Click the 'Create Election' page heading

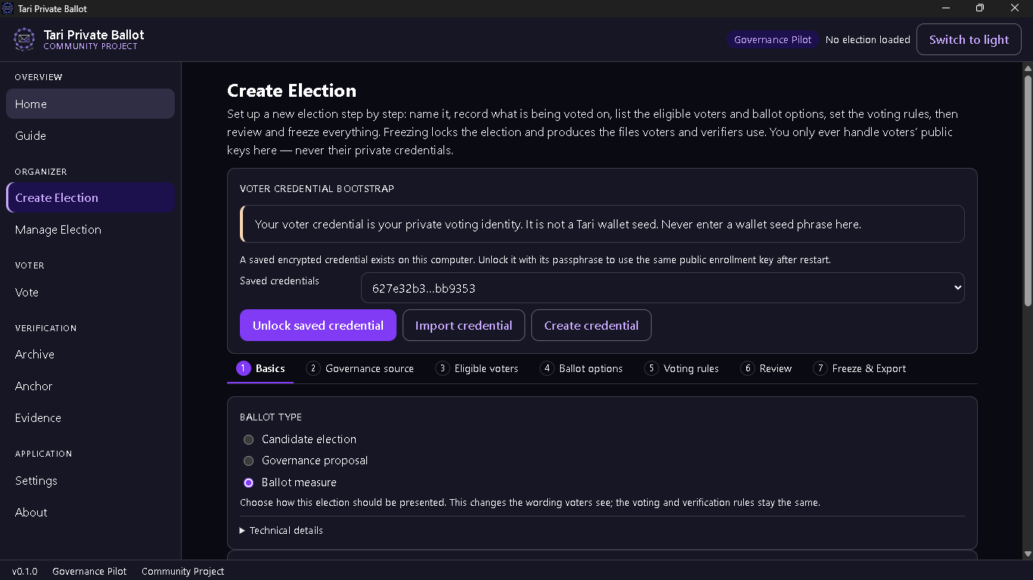[291, 91]
